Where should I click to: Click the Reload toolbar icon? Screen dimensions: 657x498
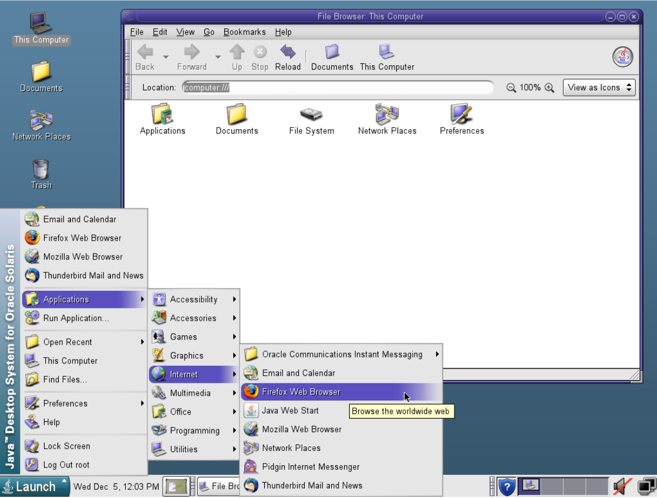coord(288,58)
